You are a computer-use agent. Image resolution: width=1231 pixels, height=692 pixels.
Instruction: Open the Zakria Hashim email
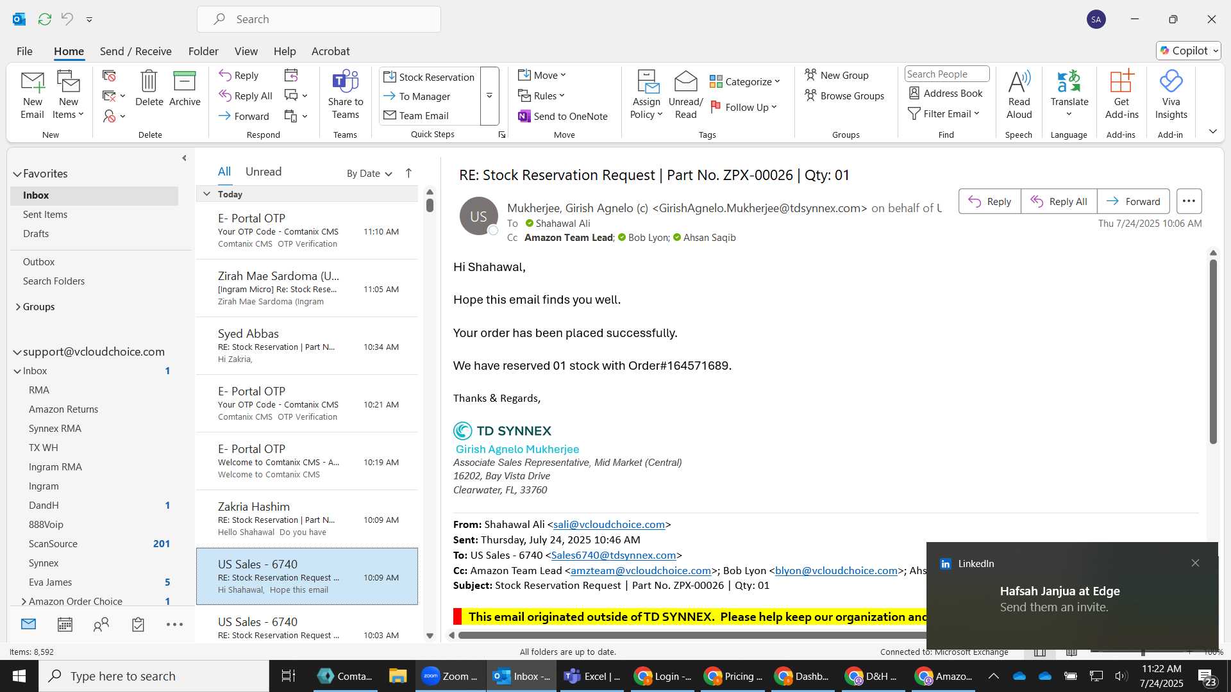[306, 519]
